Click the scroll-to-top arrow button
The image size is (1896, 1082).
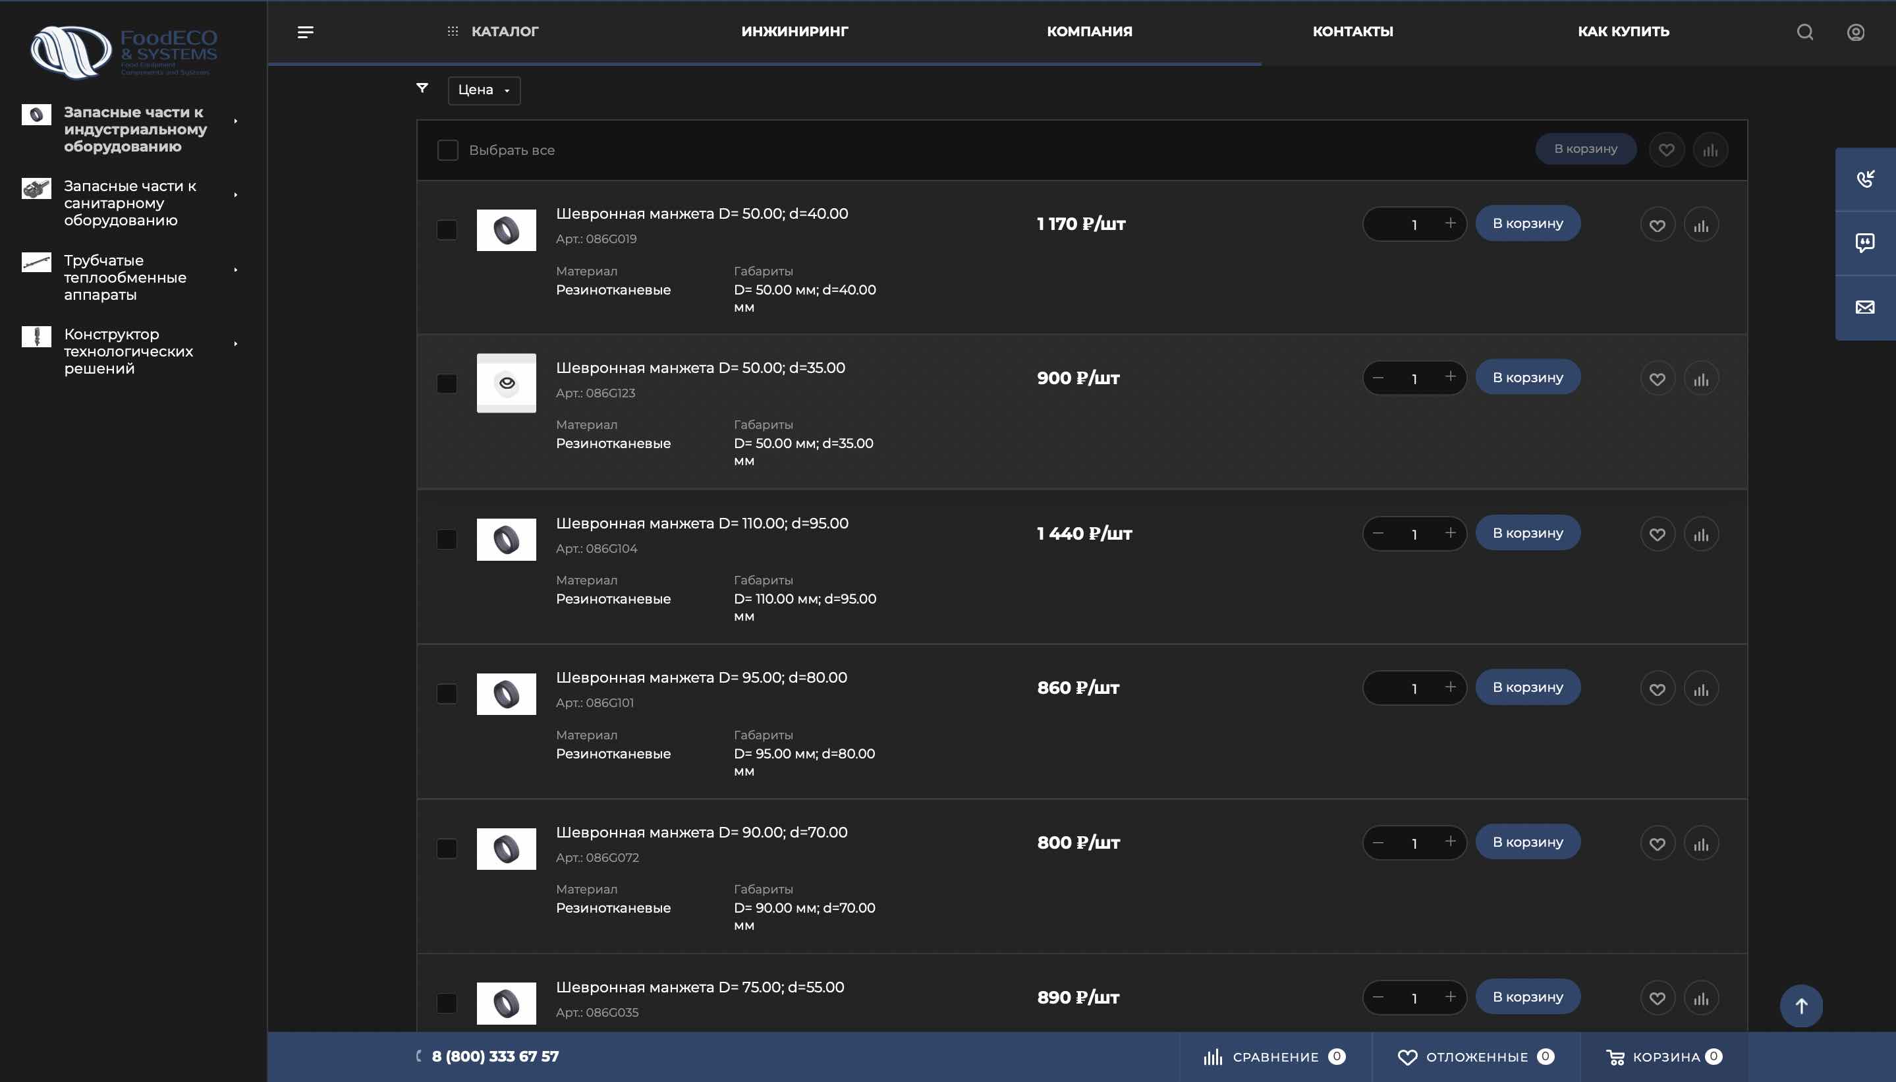[1801, 1006]
